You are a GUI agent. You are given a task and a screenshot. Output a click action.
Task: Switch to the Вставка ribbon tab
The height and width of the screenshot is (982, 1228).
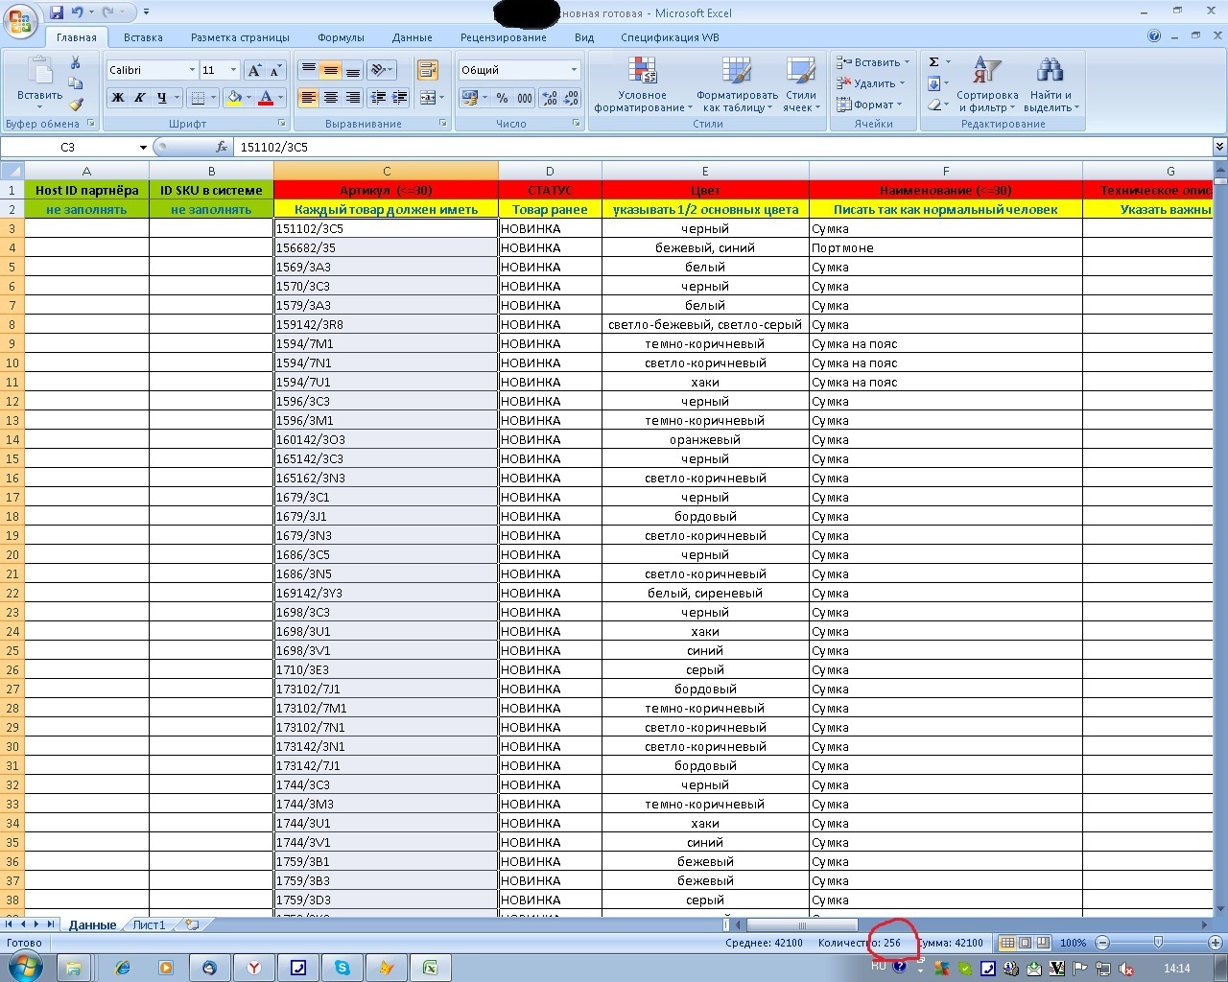click(143, 37)
